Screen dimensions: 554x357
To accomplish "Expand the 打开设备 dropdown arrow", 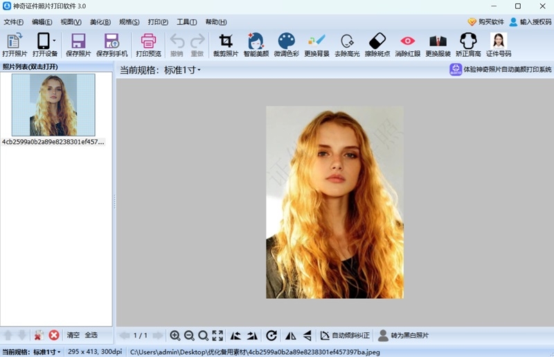I will (x=54, y=40).
